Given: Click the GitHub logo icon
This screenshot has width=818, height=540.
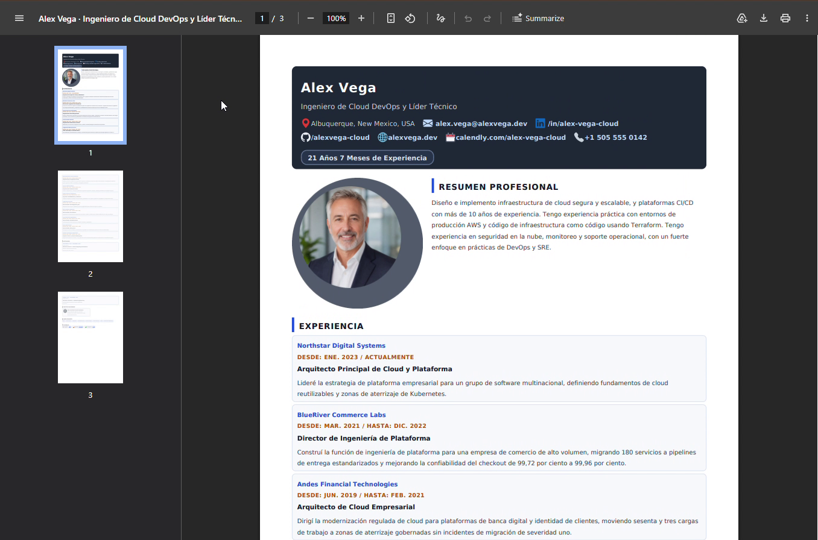Looking at the screenshot, I should [x=305, y=137].
